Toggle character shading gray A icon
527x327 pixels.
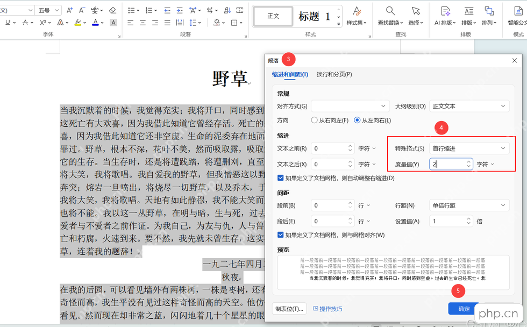click(113, 23)
